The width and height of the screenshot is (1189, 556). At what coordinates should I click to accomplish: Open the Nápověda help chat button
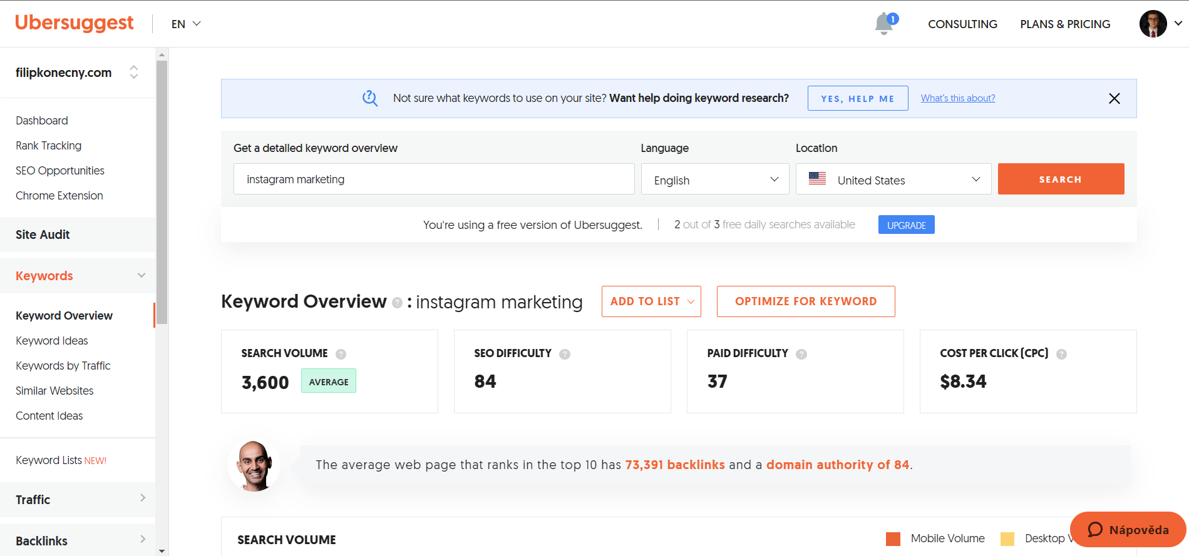pyautogui.click(x=1128, y=530)
